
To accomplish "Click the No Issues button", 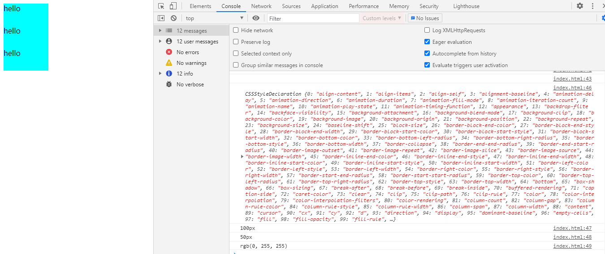I will (424, 18).
